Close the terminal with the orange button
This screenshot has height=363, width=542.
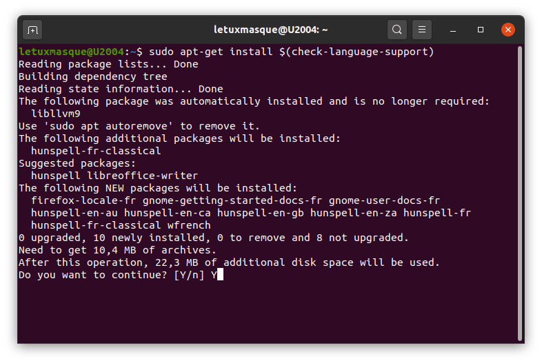(x=508, y=30)
